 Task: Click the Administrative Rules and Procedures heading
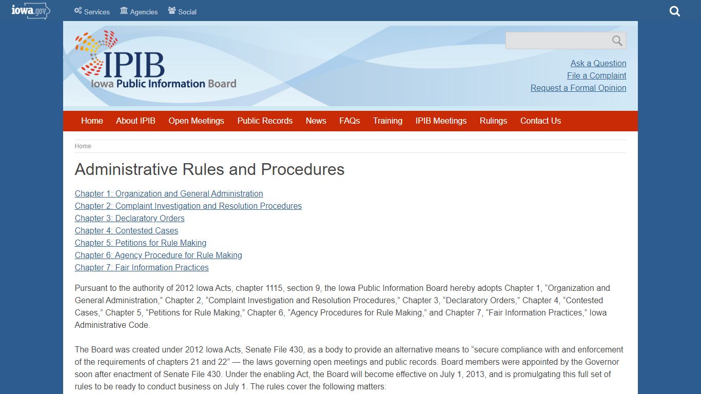pos(209,169)
